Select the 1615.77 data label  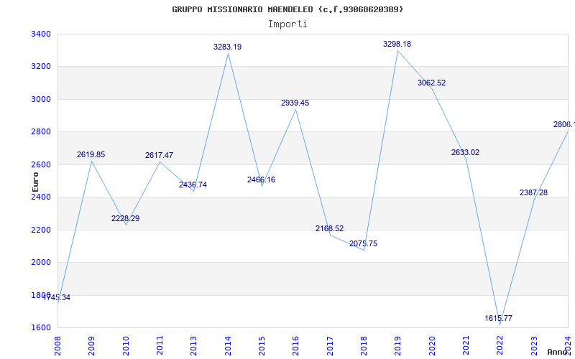[x=498, y=318]
